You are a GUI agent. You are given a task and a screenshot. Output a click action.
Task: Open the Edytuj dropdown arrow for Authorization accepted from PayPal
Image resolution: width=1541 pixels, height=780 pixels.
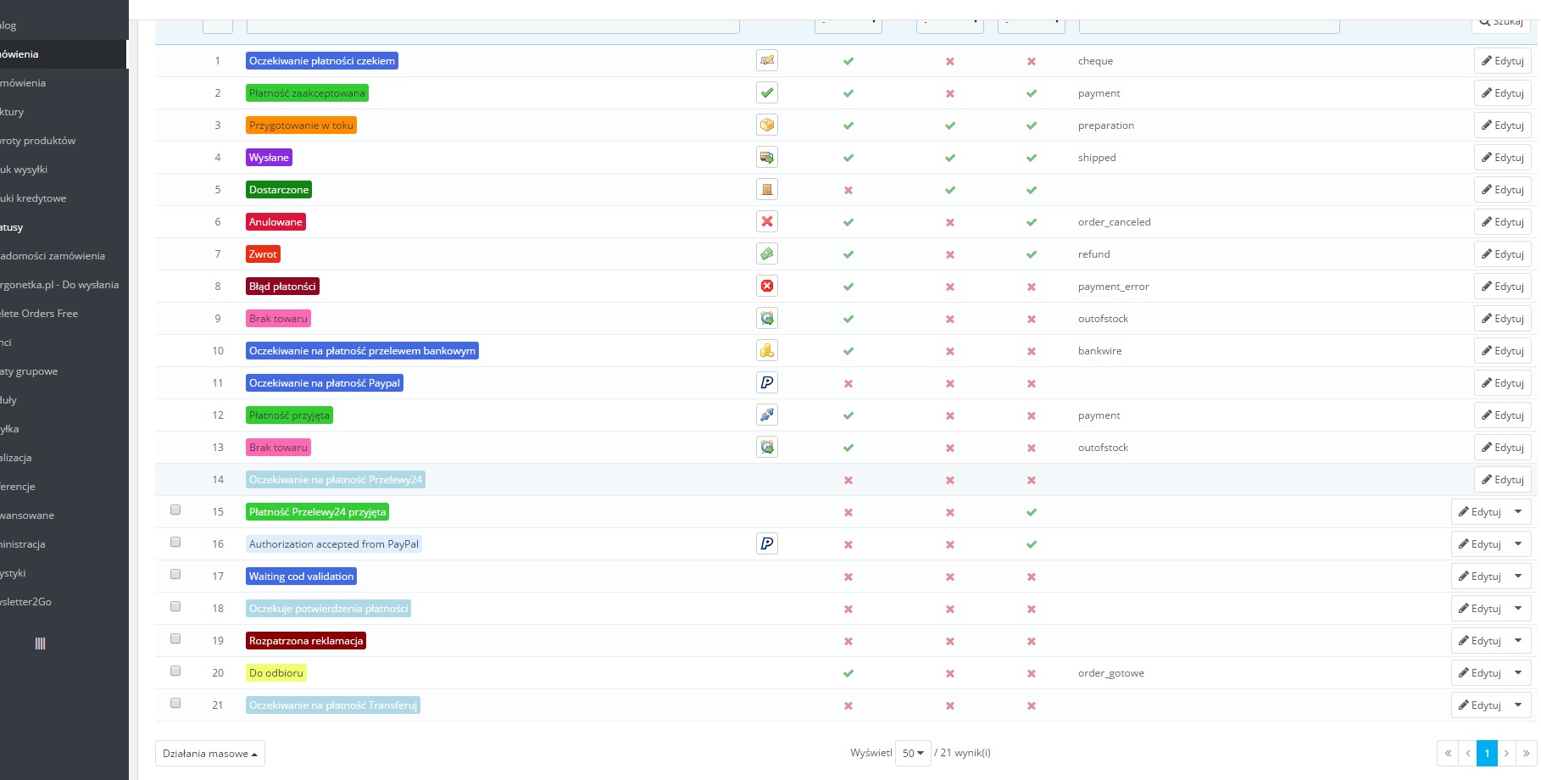(1519, 543)
